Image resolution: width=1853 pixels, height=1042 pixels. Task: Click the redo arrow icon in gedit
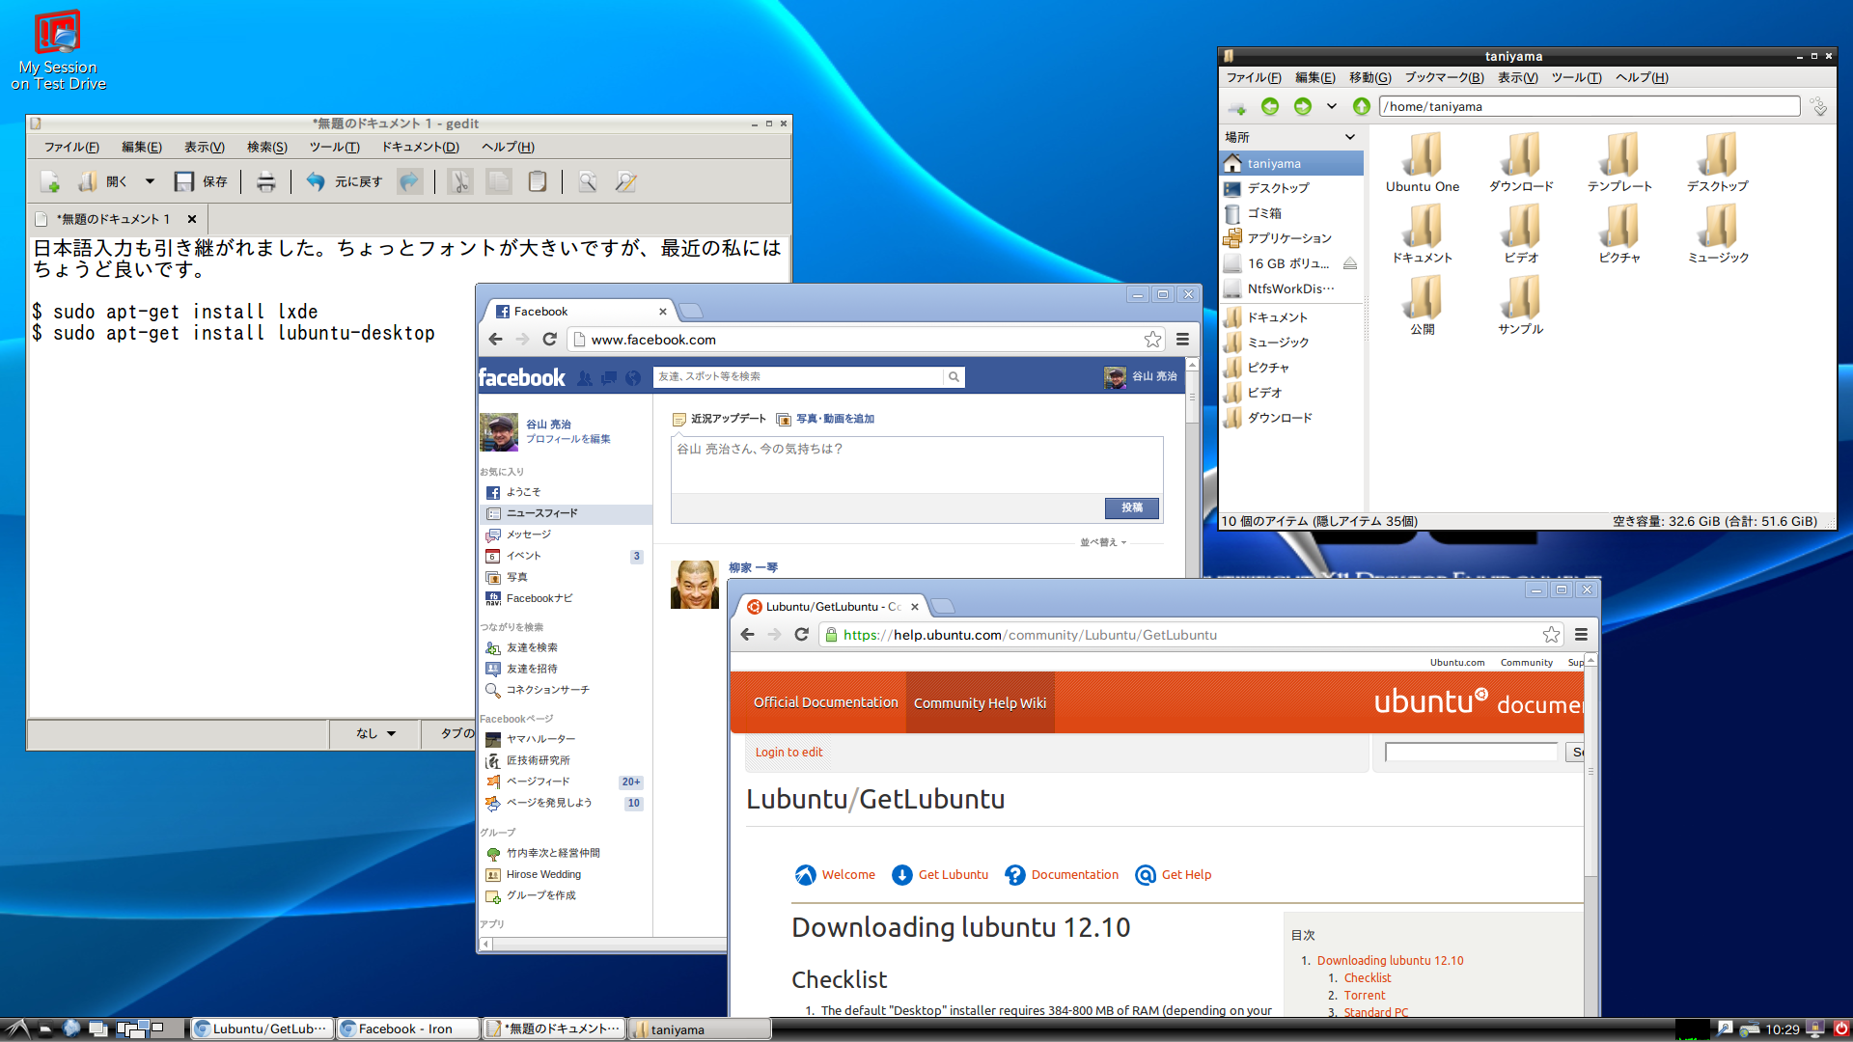point(410,181)
